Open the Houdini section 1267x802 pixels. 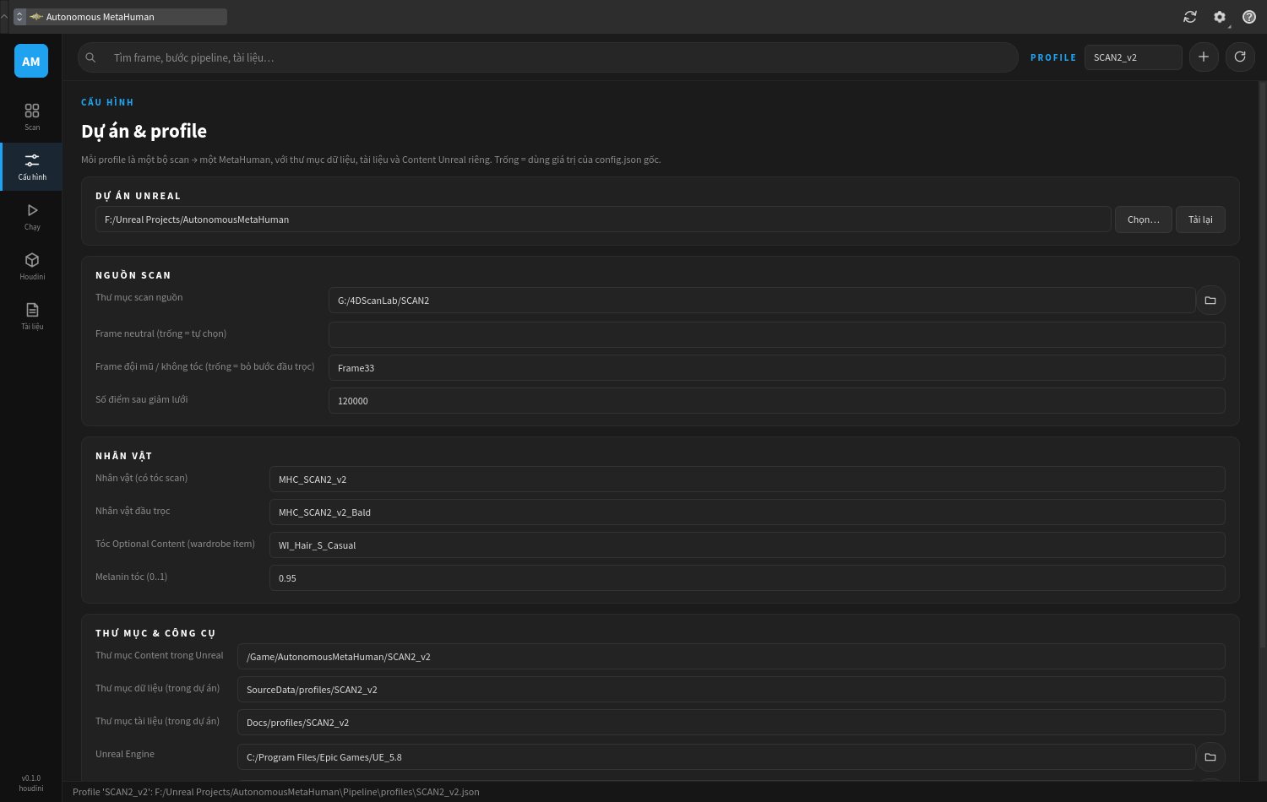31,267
